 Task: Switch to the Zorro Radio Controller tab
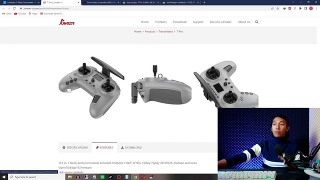101,2
